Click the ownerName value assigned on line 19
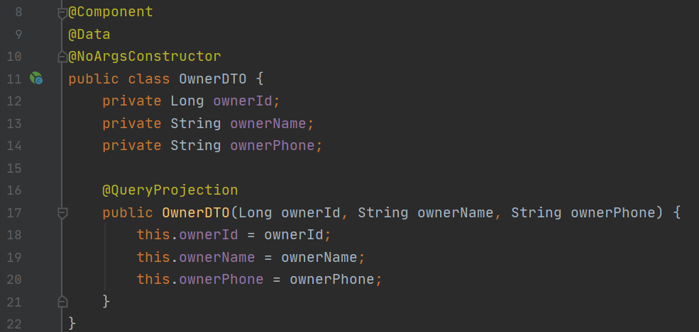 319,258
